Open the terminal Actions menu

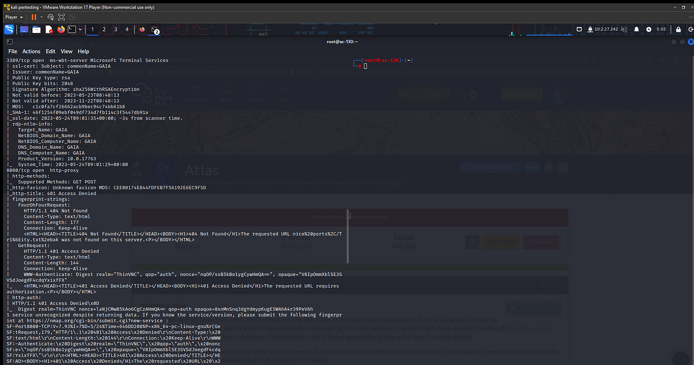pos(31,51)
